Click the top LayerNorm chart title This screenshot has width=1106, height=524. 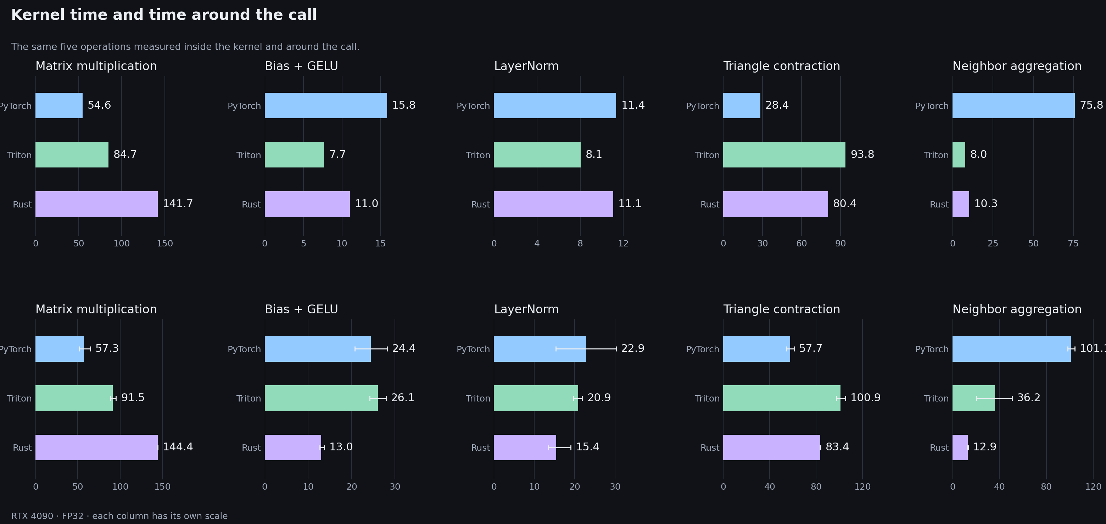(526, 66)
